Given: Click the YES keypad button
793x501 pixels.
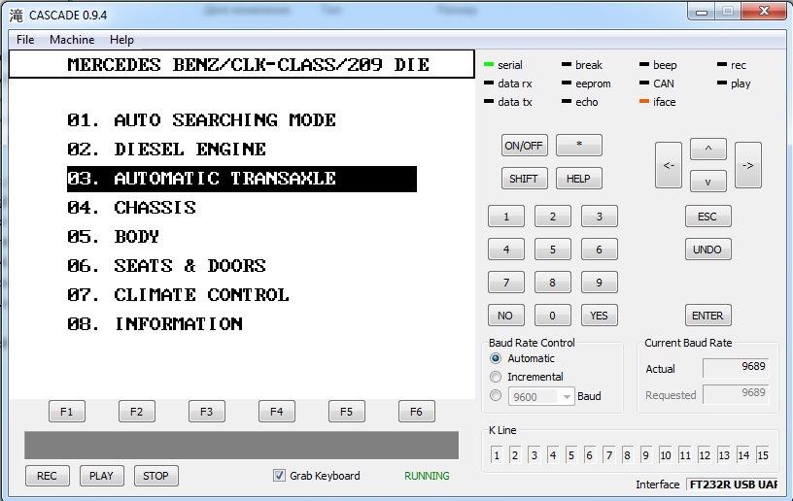Looking at the screenshot, I should pyautogui.click(x=600, y=316).
